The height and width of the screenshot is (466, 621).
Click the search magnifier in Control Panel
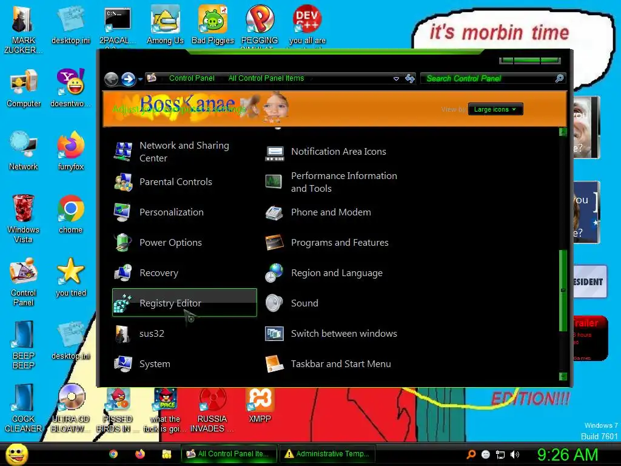(x=559, y=78)
